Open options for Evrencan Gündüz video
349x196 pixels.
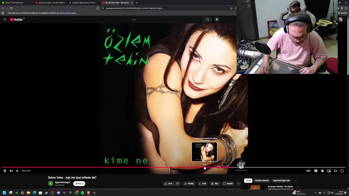[x=298, y=187]
